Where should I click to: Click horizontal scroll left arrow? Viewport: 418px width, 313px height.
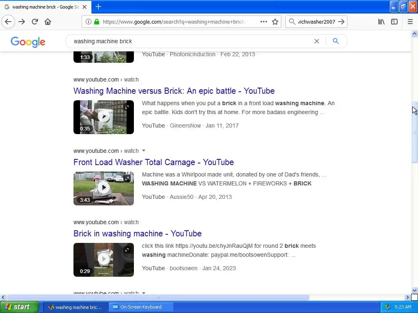3,297
